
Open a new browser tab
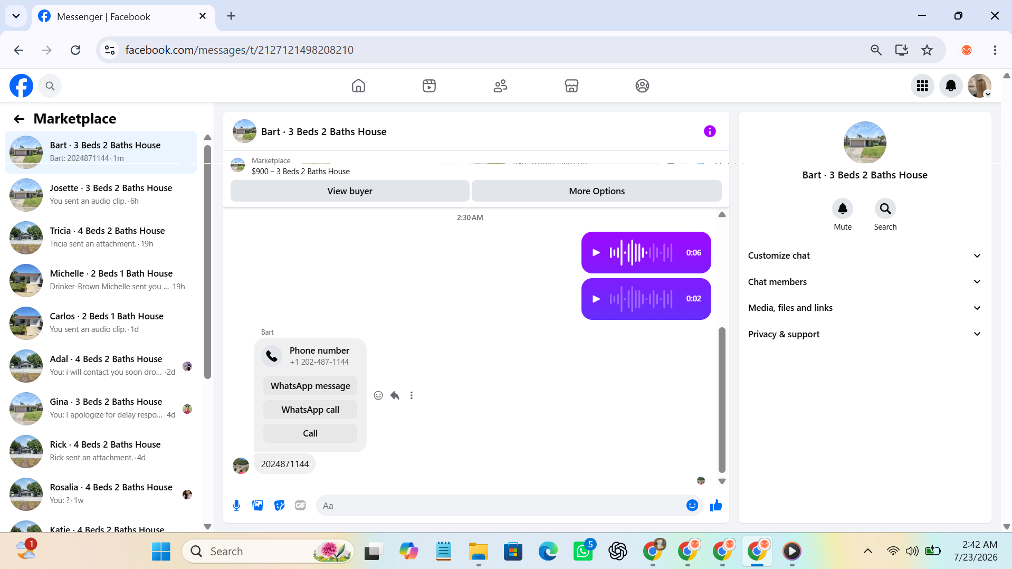pos(231,16)
